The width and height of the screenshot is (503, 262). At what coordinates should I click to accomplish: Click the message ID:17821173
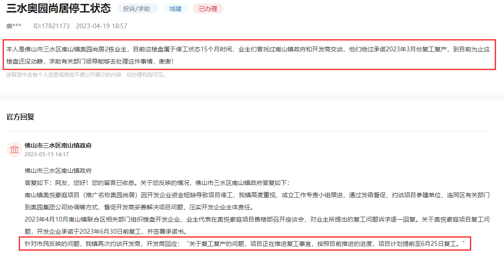pyautogui.click(x=51, y=26)
